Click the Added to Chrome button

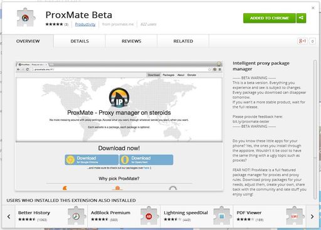click(270, 18)
